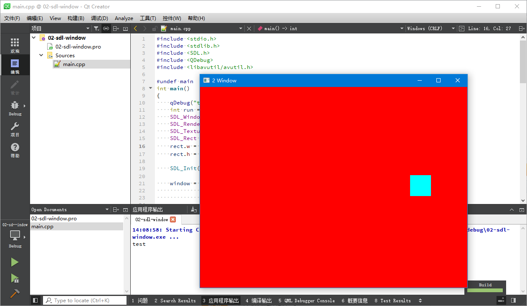
Task: Start debugging with run-bug icon
Action: tap(15, 278)
